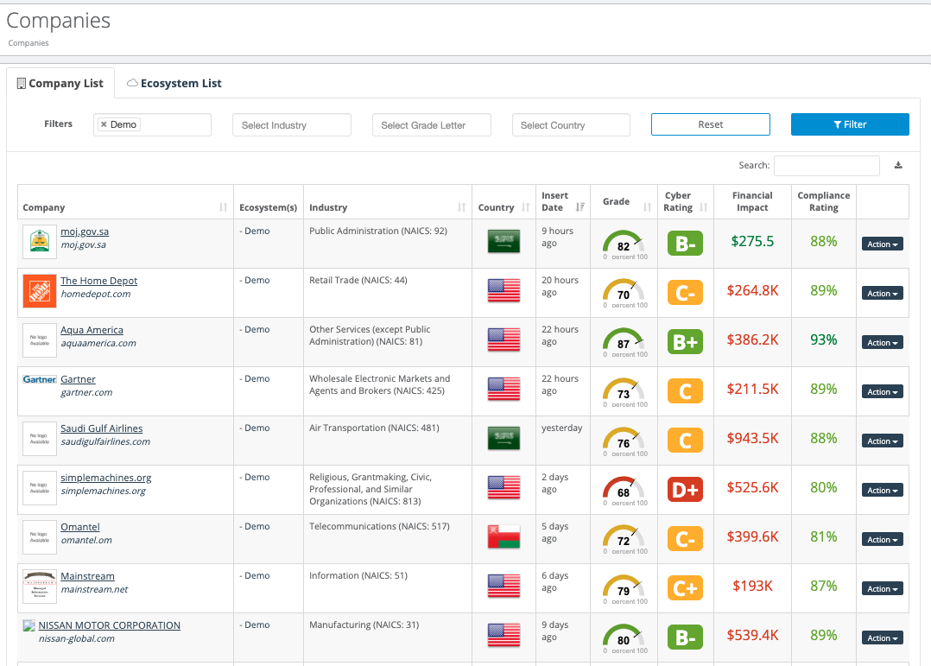Open Action menu for NISSAN MOTOR CORPORATION
Viewport: 931px width, 666px height.
(x=883, y=638)
